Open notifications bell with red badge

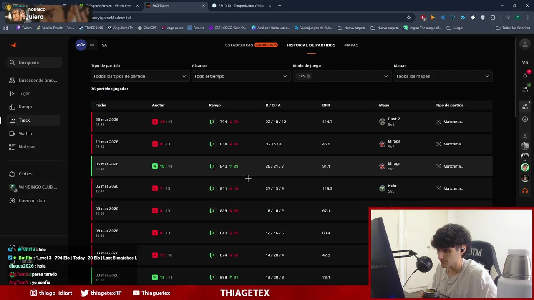pos(525,75)
